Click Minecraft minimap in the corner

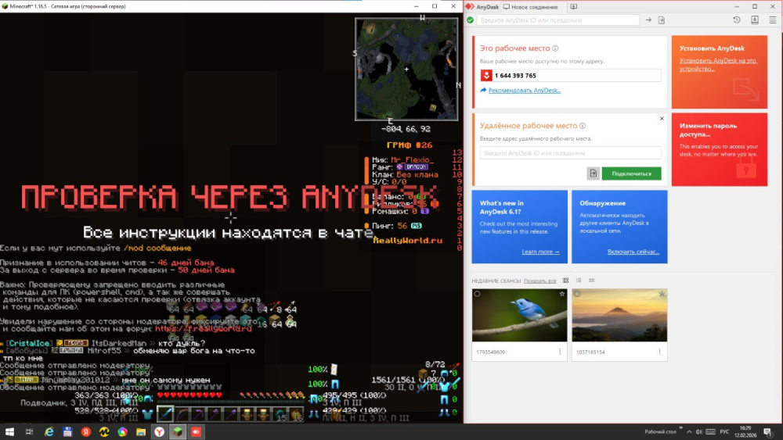406,70
